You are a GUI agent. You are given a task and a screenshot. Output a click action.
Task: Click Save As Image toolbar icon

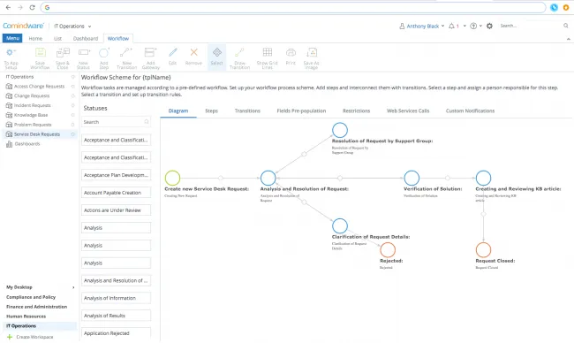click(312, 57)
